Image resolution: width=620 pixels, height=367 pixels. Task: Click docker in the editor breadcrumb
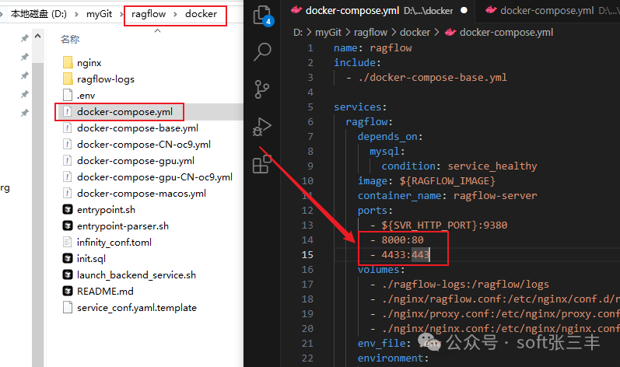point(415,33)
